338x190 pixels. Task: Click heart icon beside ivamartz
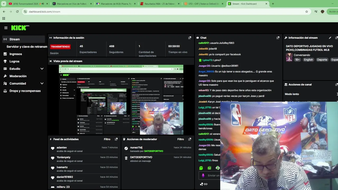tap(53, 168)
